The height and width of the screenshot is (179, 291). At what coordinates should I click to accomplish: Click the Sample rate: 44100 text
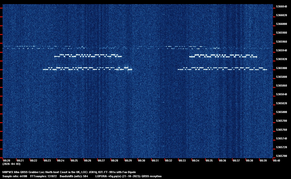14,176
